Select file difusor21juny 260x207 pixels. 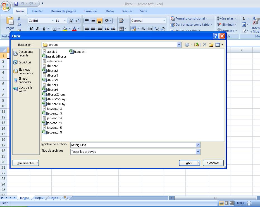coord(54,94)
